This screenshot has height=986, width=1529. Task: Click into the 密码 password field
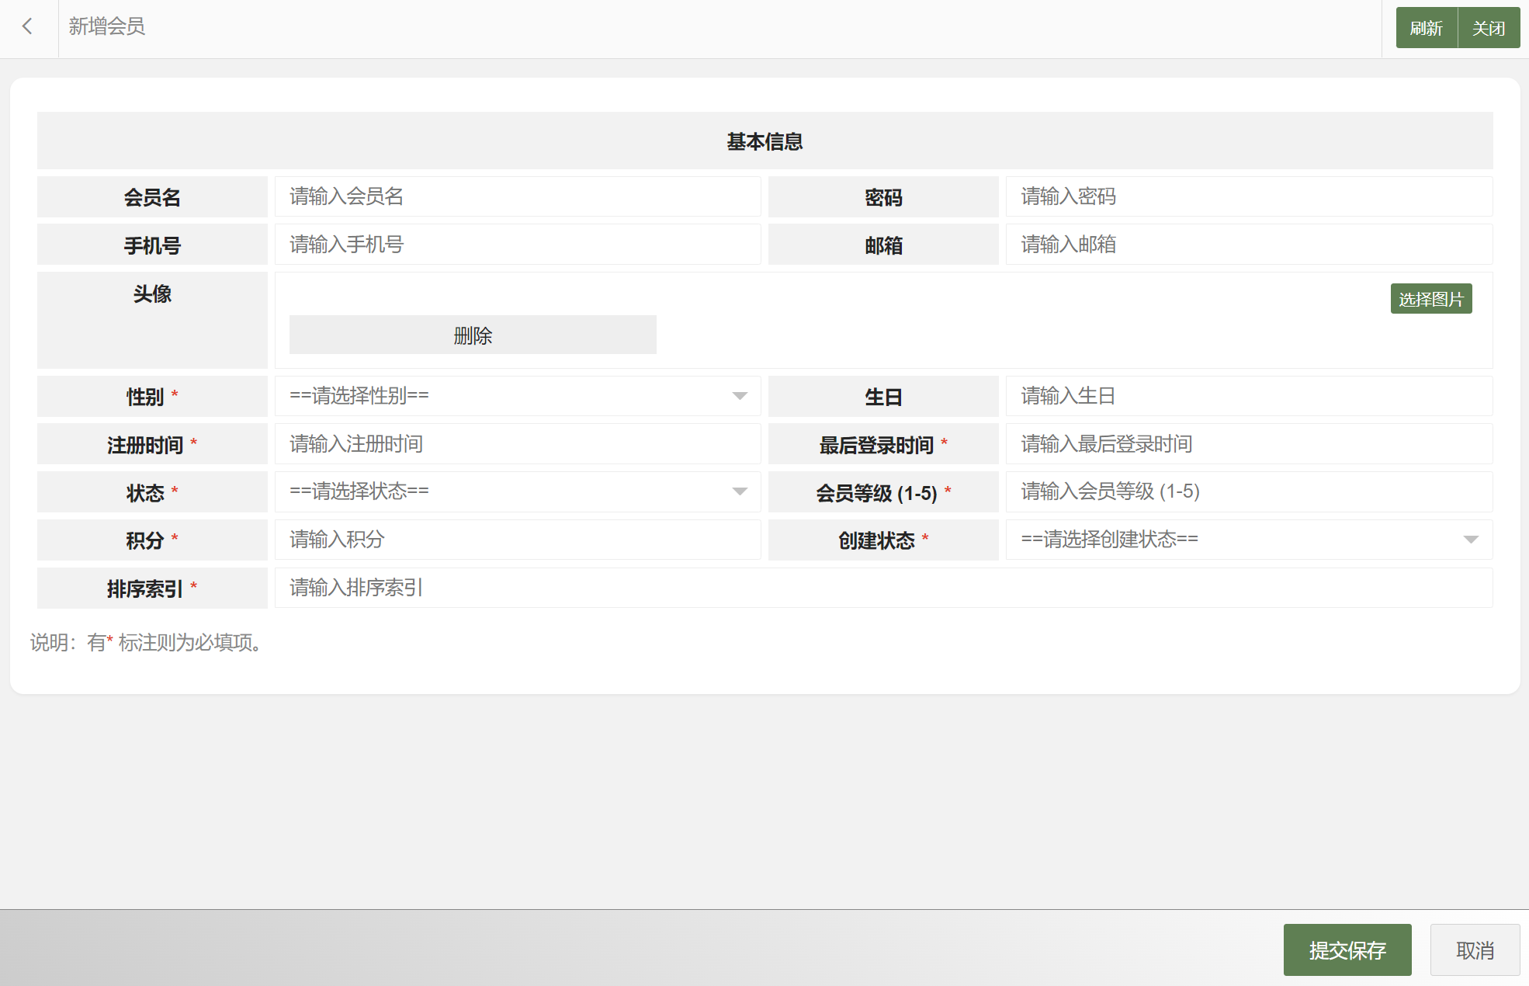tap(1248, 197)
